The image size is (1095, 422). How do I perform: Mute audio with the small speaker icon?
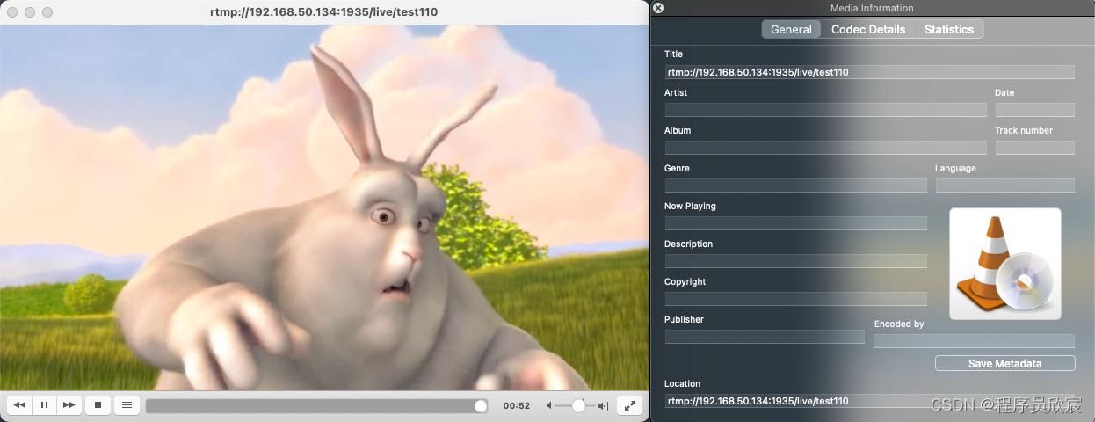click(549, 405)
